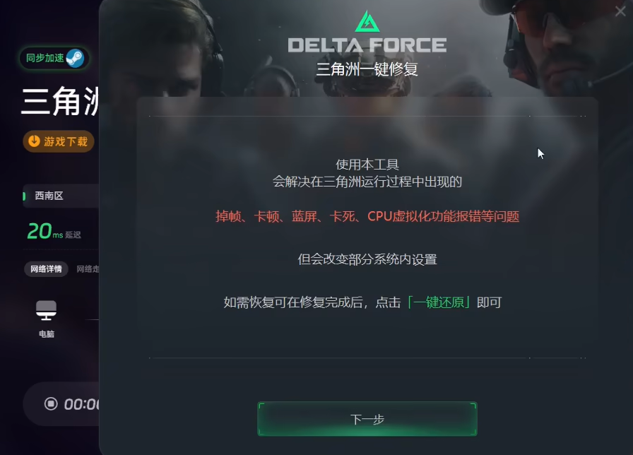The image size is (633, 455).
Task: Click the green Delta Force triangle logo
Action: (367, 21)
